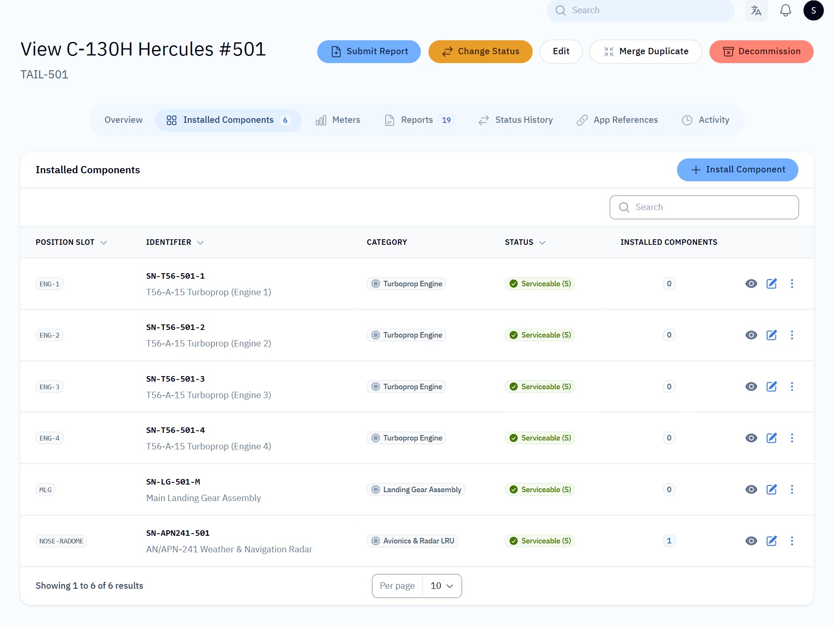Edit the ENG-2 component via pencil icon
The image size is (834, 626).
click(x=772, y=335)
